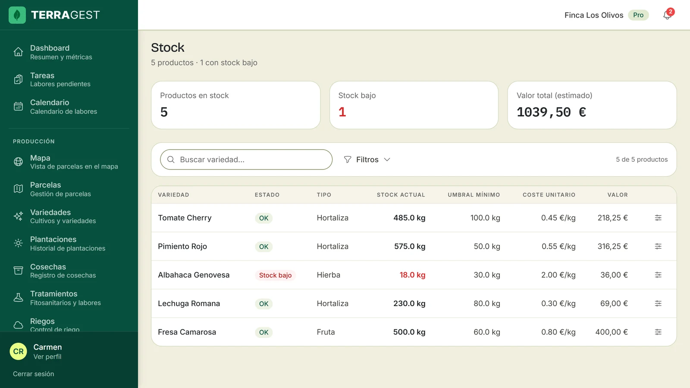
Task: Open the notifications bell
Action: click(x=667, y=15)
